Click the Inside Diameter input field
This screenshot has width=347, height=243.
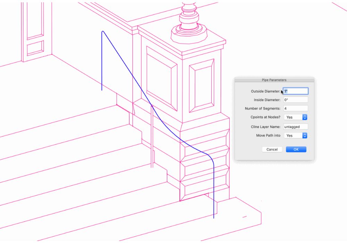295,100
